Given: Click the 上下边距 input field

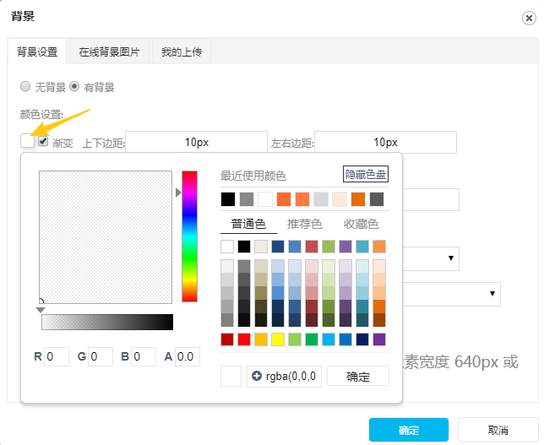Looking at the screenshot, I should tap(196, 142).
